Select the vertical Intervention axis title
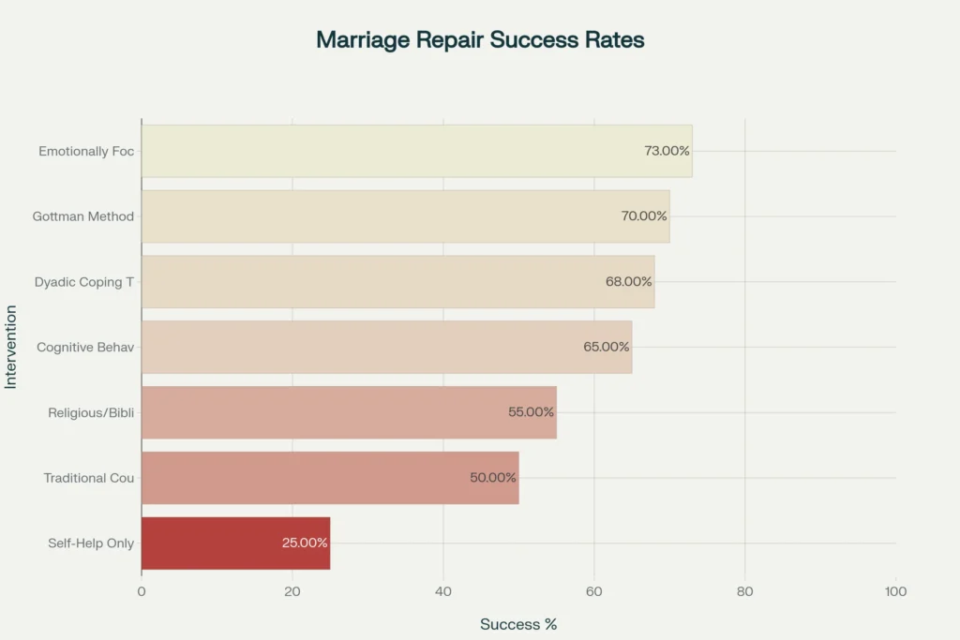 coord(11,347)
